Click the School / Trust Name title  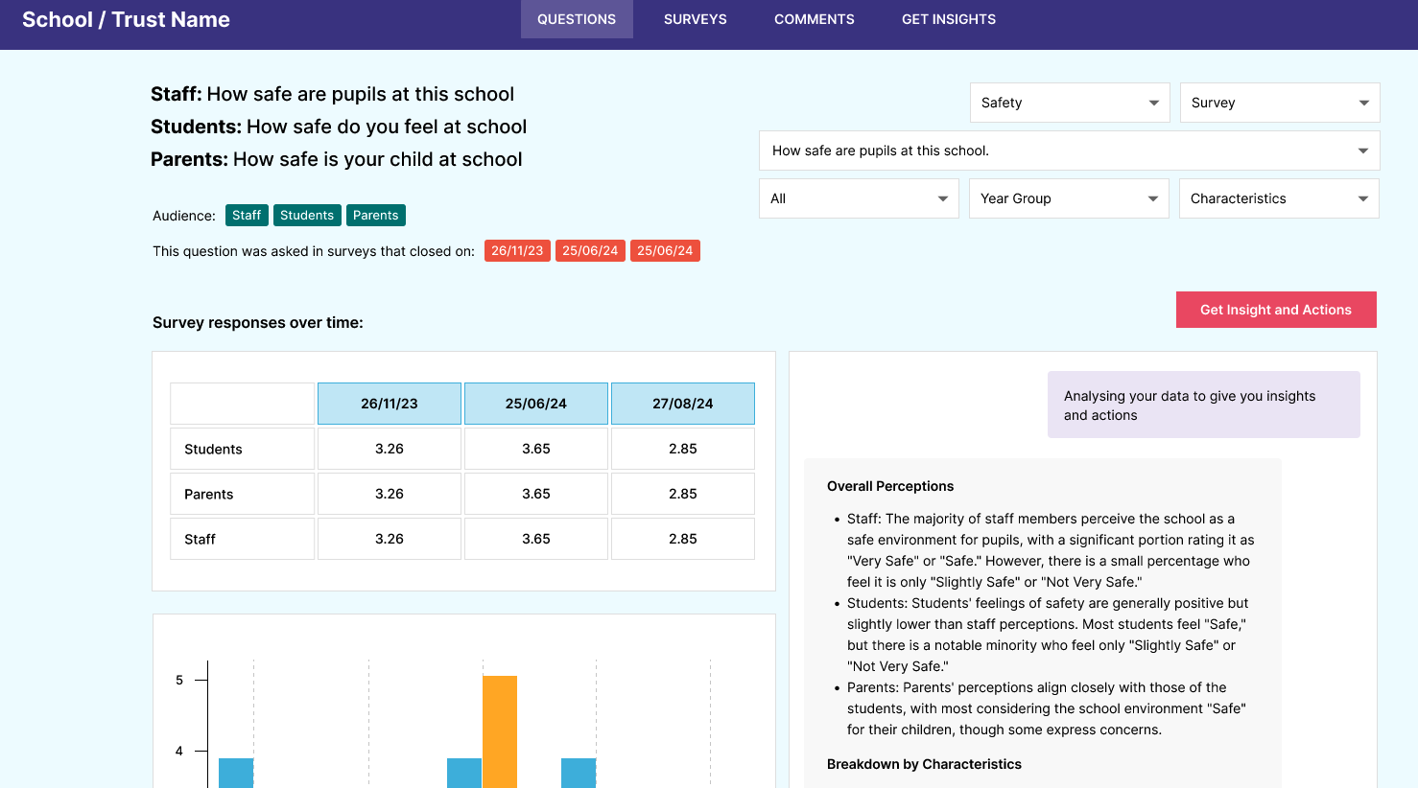point(126,20)
